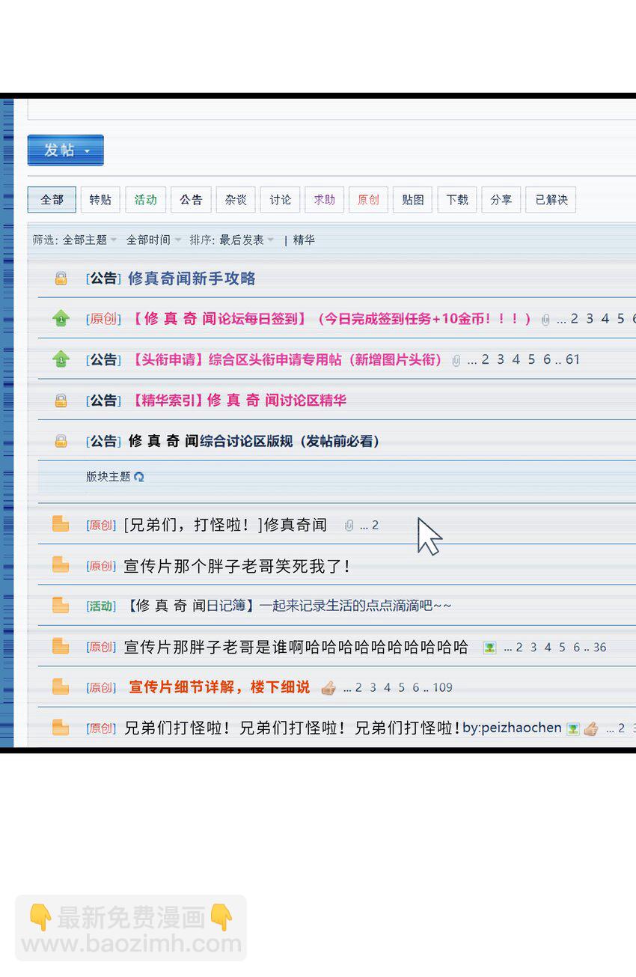Viewport: 636px width, 977px height.
Task: Click the 版块主题 section label
Action: [108, 477]
